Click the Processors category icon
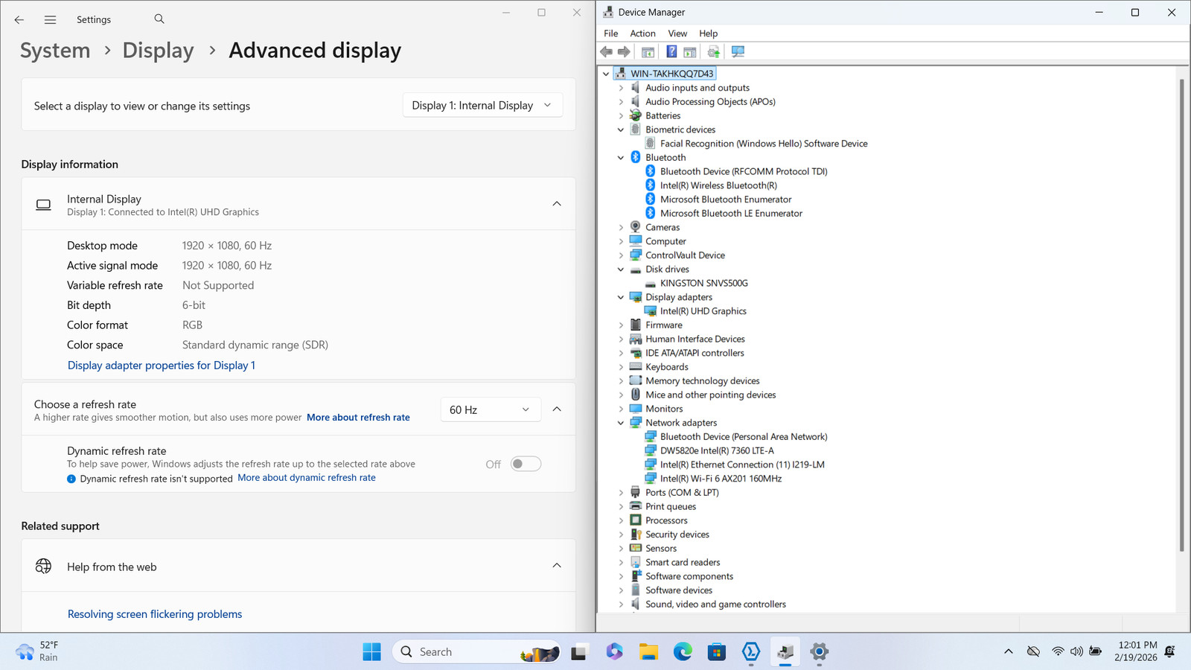This screenshot has height=670, width=1191. [636, 520]
